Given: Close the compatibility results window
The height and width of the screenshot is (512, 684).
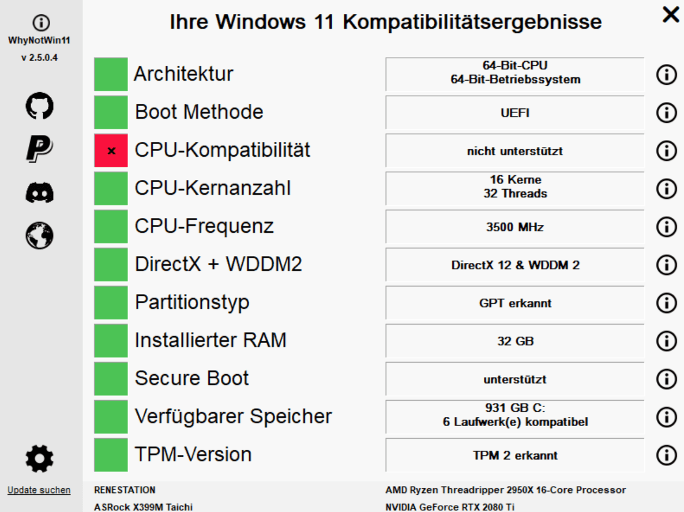Looking at the screenshot, I should pos(671,14).
